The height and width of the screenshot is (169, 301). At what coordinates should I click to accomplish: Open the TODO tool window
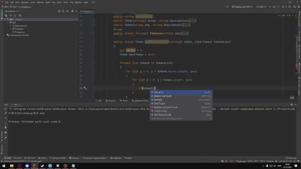coord(18,158)
